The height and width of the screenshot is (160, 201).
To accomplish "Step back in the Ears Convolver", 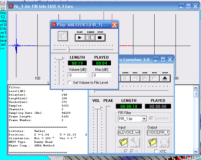I will pyautogui.click(x=135, y=78).
